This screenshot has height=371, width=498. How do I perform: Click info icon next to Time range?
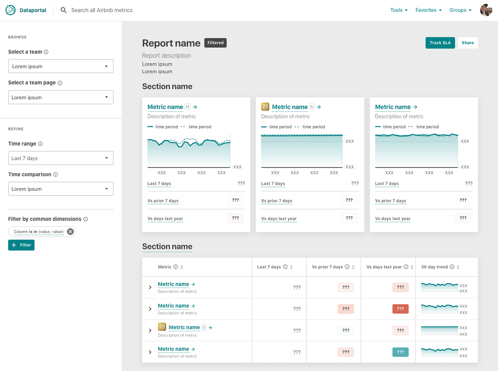[x=40, y=144]
